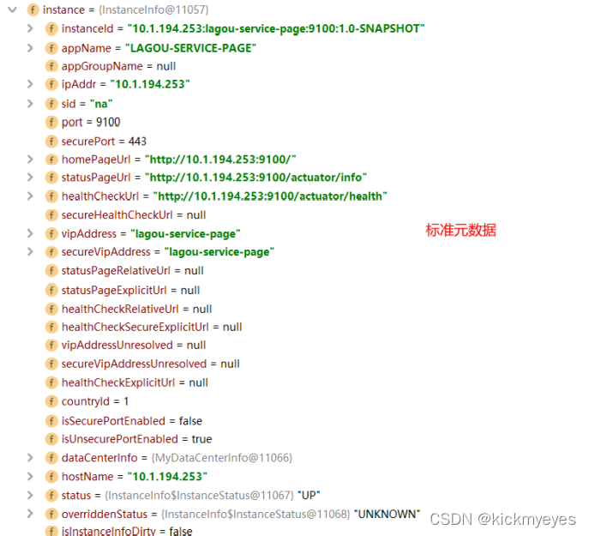Expand the overriddenStatus field
This screenshot has height=536, width=589.
(30, 515)
